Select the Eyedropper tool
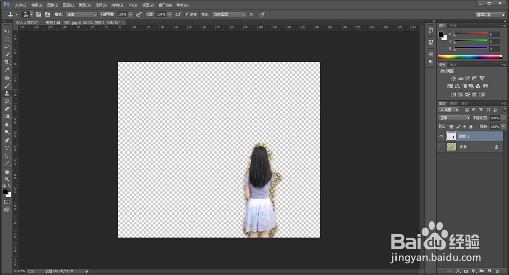Viewport: 509px width, 275px height. (x=7, y=70)
